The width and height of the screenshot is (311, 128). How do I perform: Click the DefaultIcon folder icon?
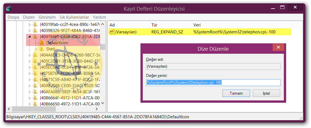(42, 43)
